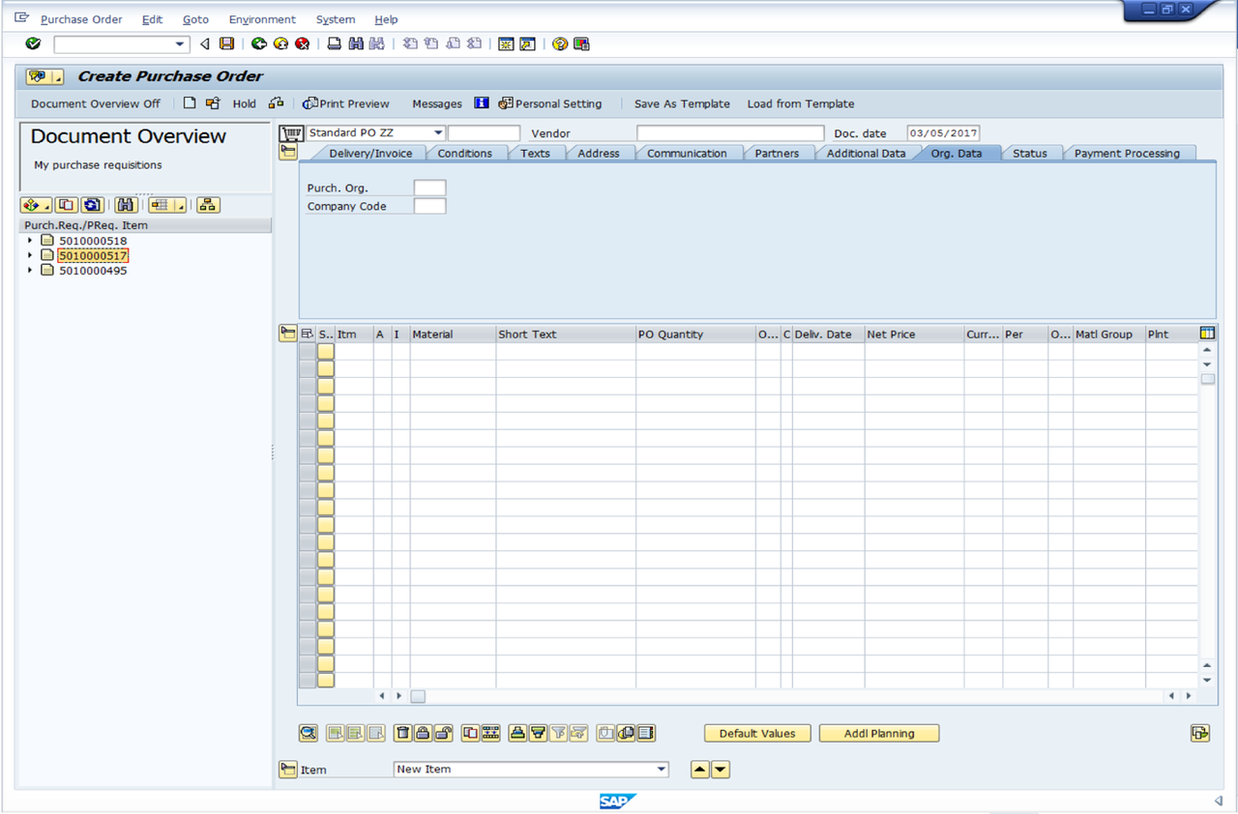Click the yellow Exit arrow icon
1238x814 pixels.
(x=280, y=44)
